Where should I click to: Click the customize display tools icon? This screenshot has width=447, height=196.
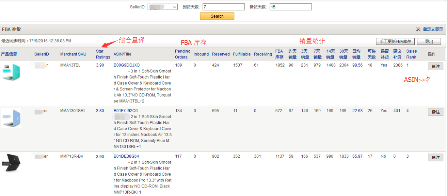pos(418,30)
